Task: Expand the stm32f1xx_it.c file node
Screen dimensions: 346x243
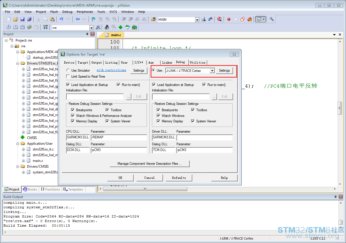Action: coord(24,149)
